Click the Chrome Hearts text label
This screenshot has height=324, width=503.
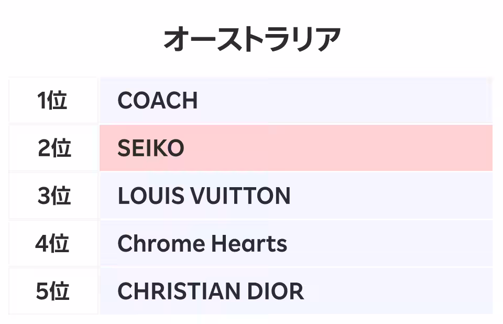(x=202, y=244)
